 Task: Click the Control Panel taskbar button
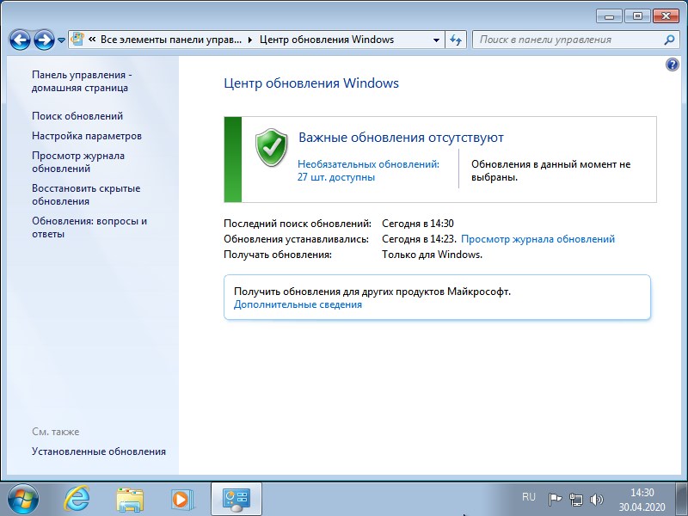click(x=236, y=500)
